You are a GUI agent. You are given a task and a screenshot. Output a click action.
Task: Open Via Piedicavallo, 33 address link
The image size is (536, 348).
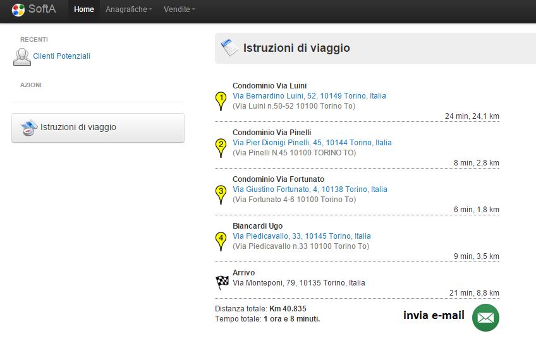pos(301,236)
